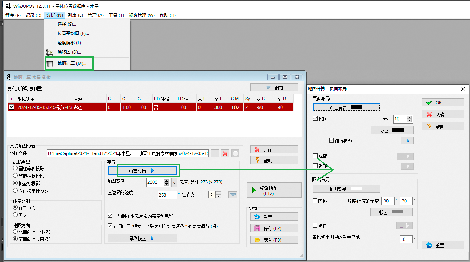The height and width of the screenshot is (262, 470).
Task: Enable the 网格 checkbox
Action: 315,201
